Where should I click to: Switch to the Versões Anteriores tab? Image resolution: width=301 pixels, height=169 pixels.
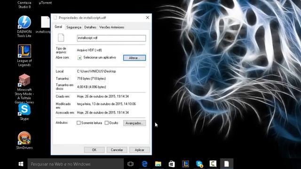pos(111,27)
